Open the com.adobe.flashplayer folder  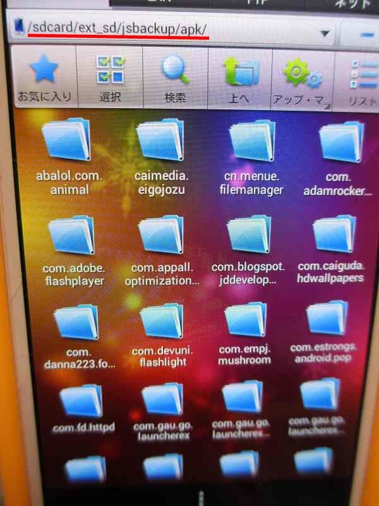71,235
